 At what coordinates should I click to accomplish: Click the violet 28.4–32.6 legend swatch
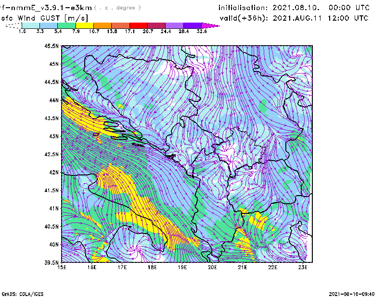[x=192, y=25]
